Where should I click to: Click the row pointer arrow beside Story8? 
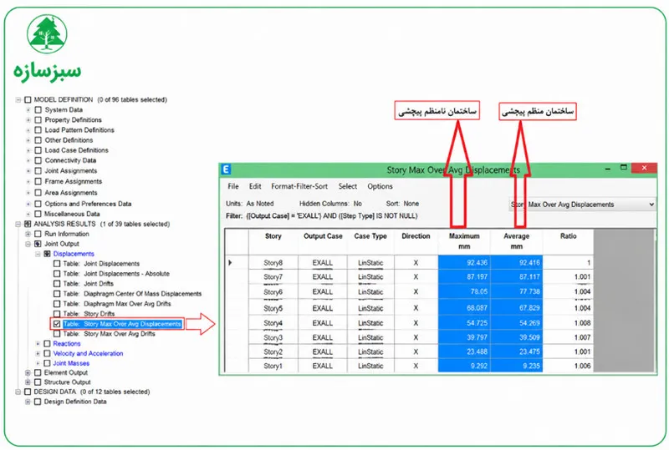click(x=231, y=262)
